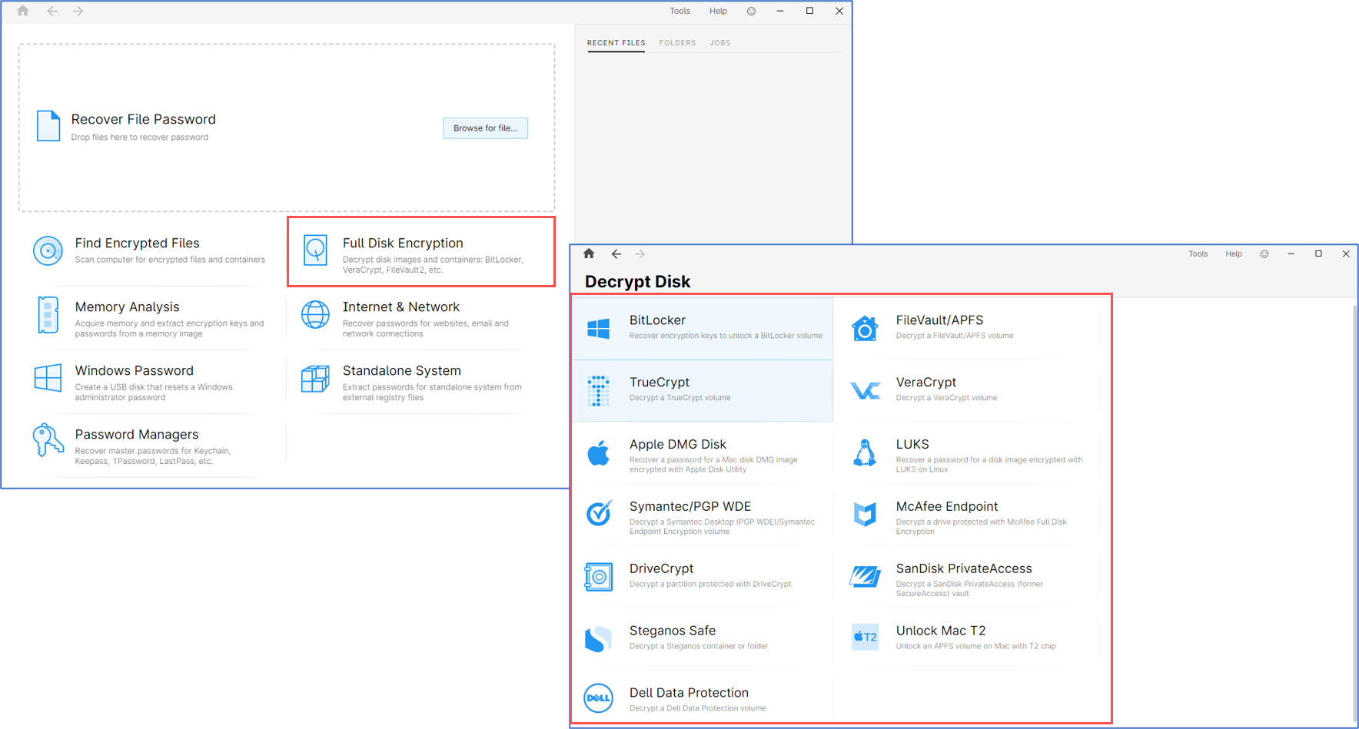1359x729 pixels.
Task: Minimize the main window
Action: coord(780,11)
